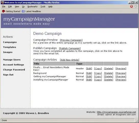Open Templates in the sidebar
139x123 pixels.
pos(9,47)
